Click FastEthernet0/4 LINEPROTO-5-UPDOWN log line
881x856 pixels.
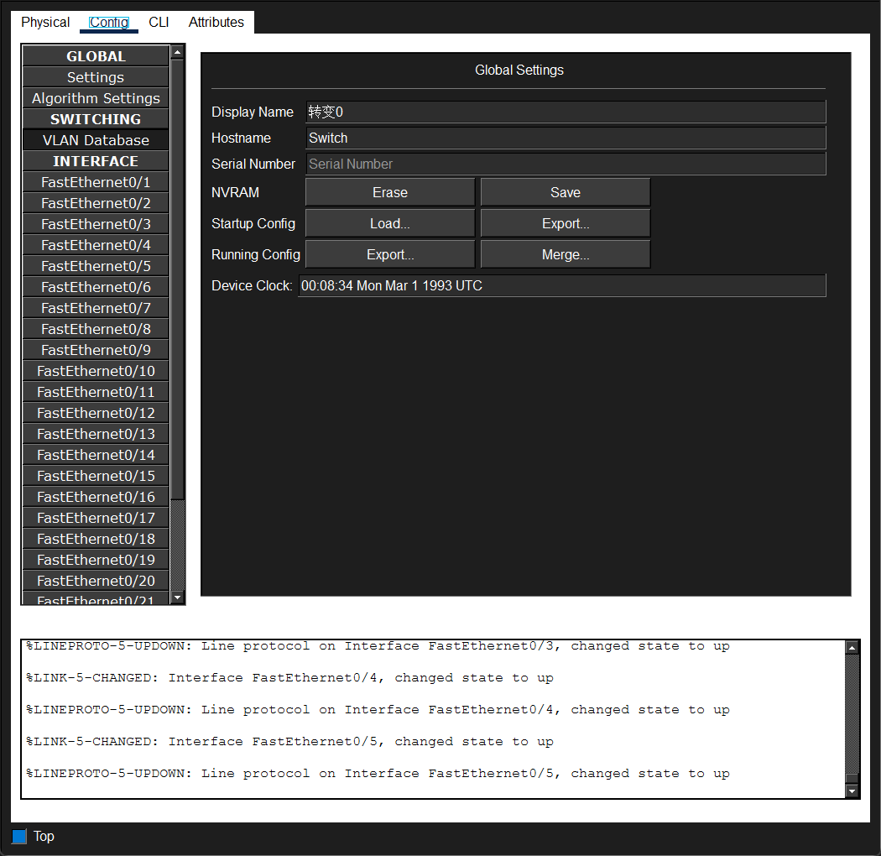378,709
